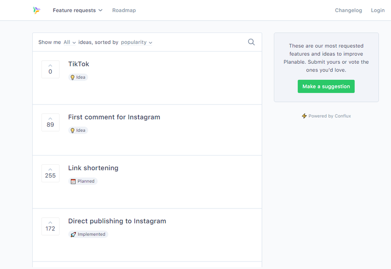Expand the Feature requests dropdown
Viewport: 391px width, 269px height.
pyautogui.click(x=78, y=10)
